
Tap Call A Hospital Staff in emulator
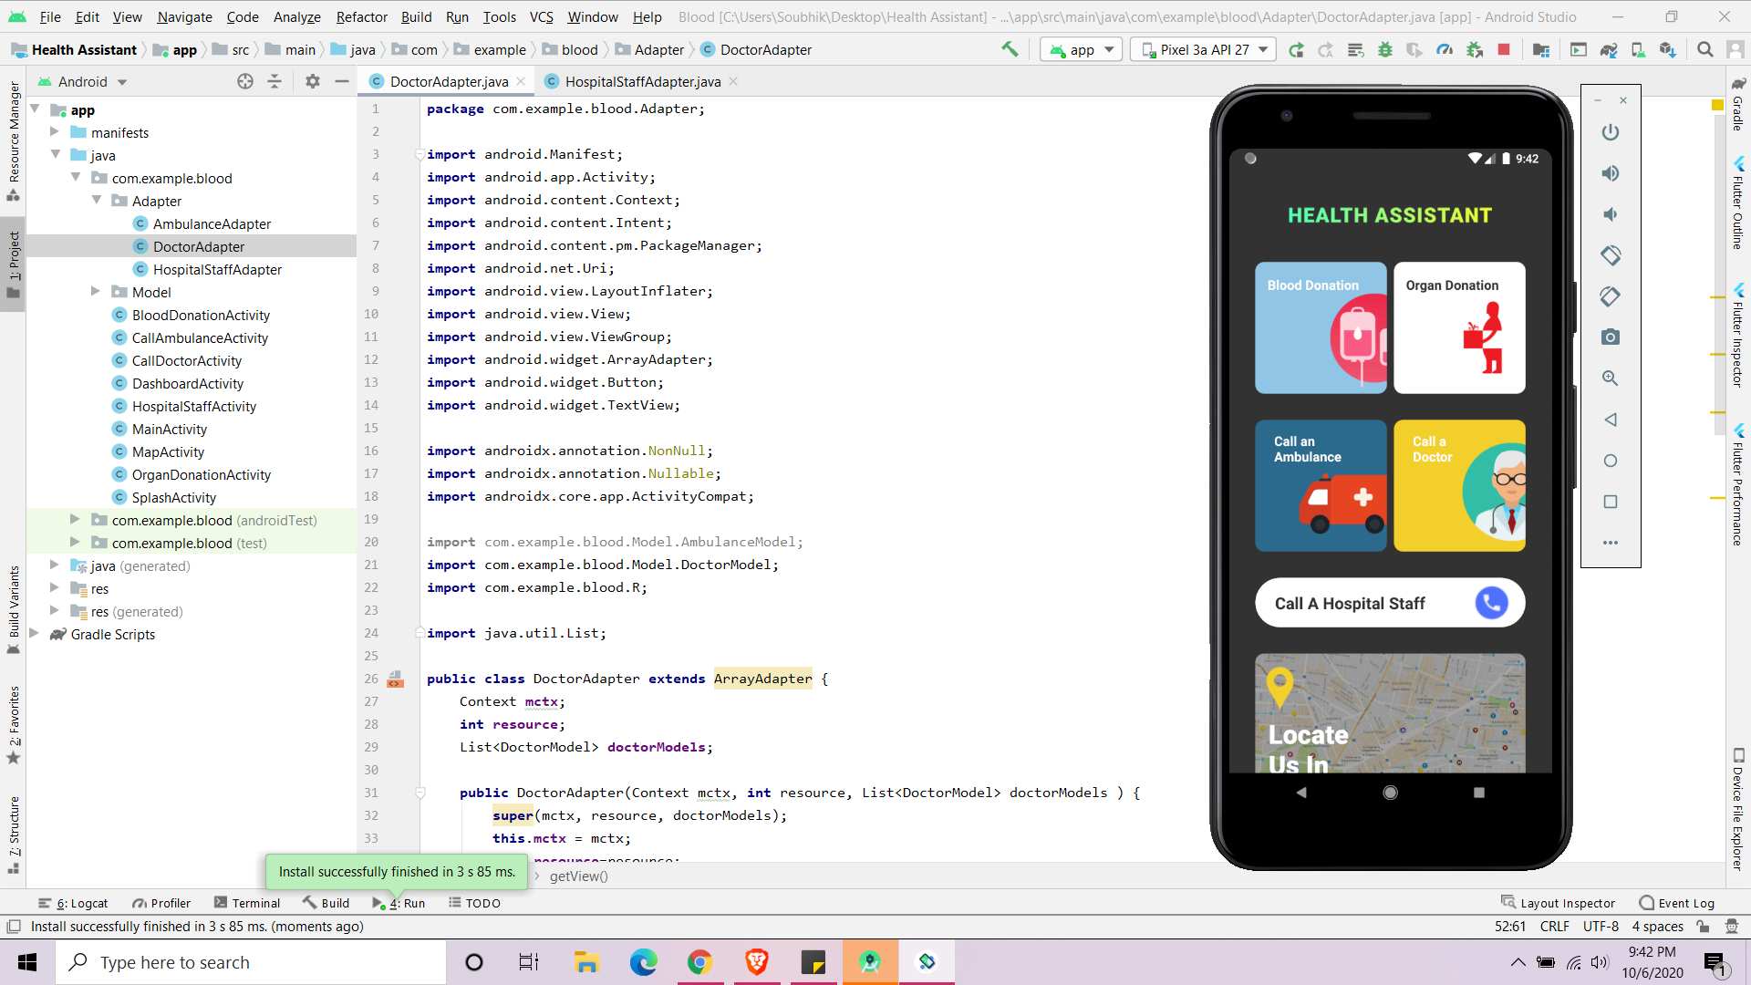coord(1390,603)
